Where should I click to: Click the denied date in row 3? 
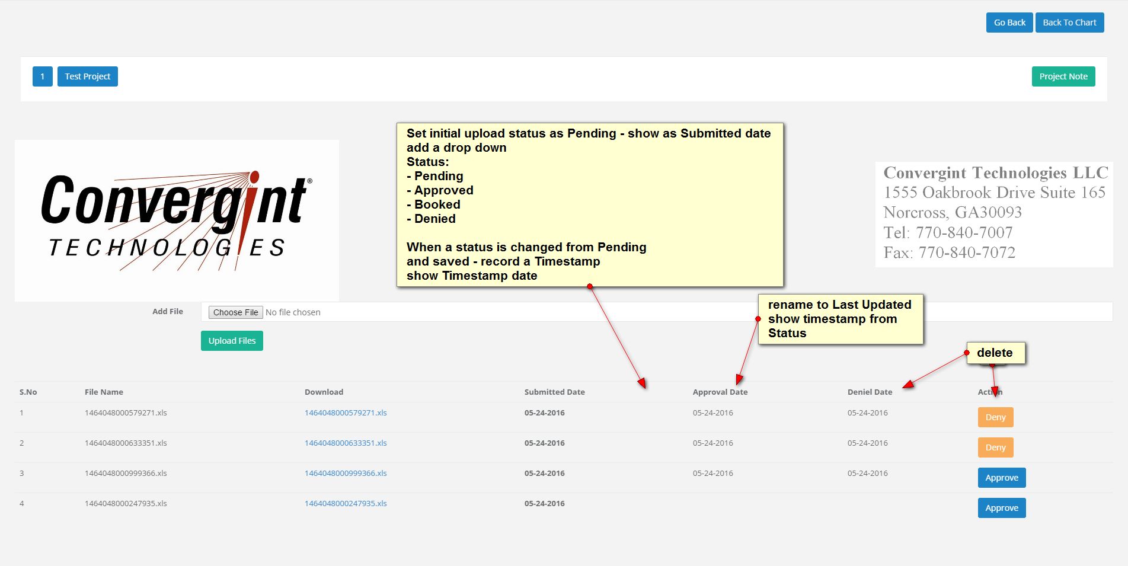click(x=867, y=474)
